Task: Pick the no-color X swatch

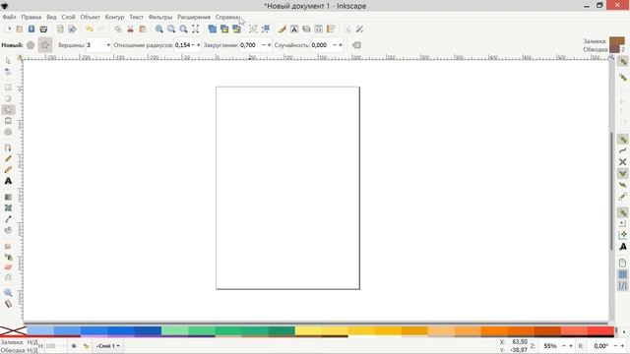Action: [13, 331]
